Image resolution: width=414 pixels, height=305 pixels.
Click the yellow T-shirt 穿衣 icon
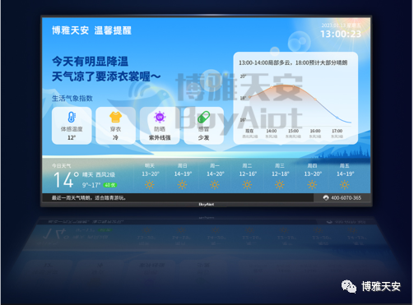pyautogui.click(x=115, y=118)
